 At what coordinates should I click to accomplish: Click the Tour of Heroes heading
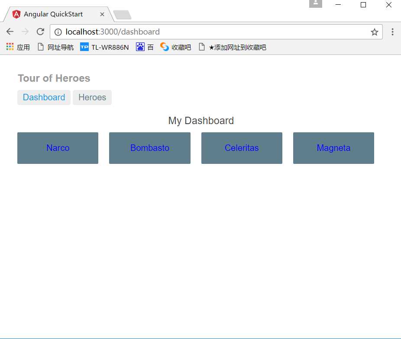(54, 78)
